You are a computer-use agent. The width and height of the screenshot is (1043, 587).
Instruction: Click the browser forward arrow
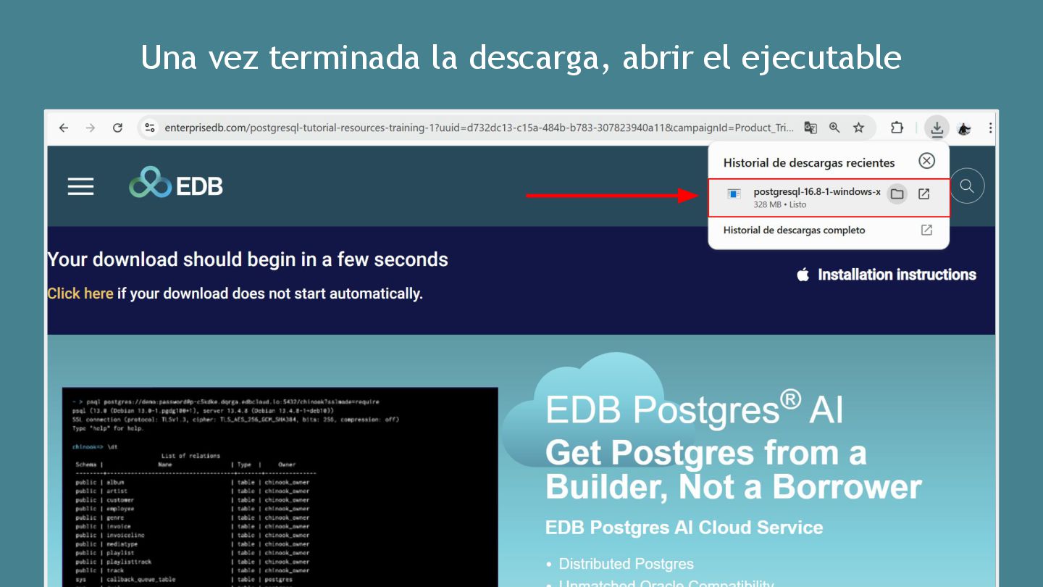point(91,128)
